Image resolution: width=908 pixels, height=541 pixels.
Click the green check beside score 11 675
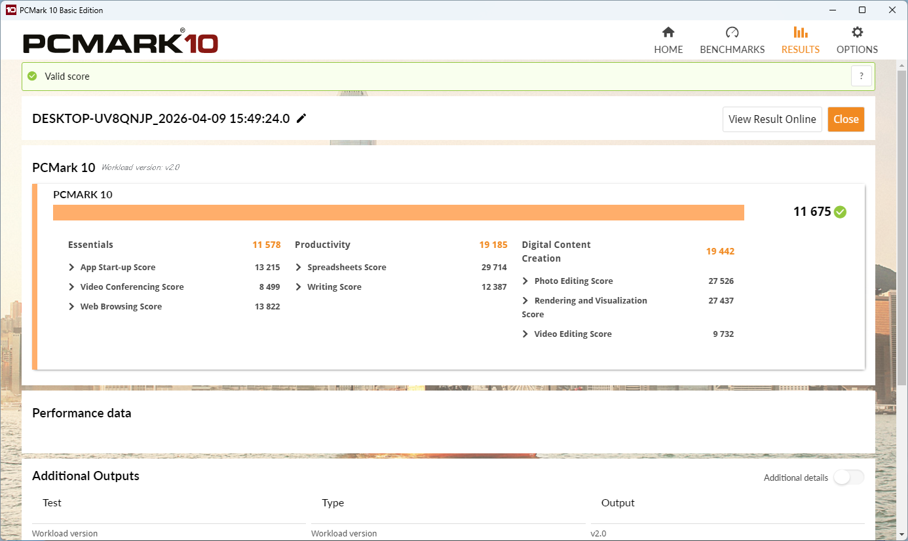840,211
